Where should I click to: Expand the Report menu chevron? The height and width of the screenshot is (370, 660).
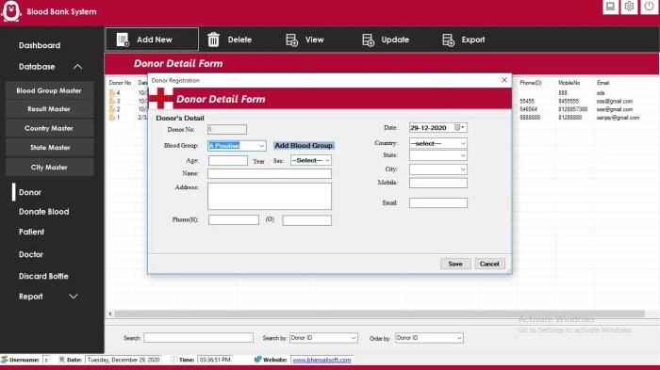pos(74,297)
